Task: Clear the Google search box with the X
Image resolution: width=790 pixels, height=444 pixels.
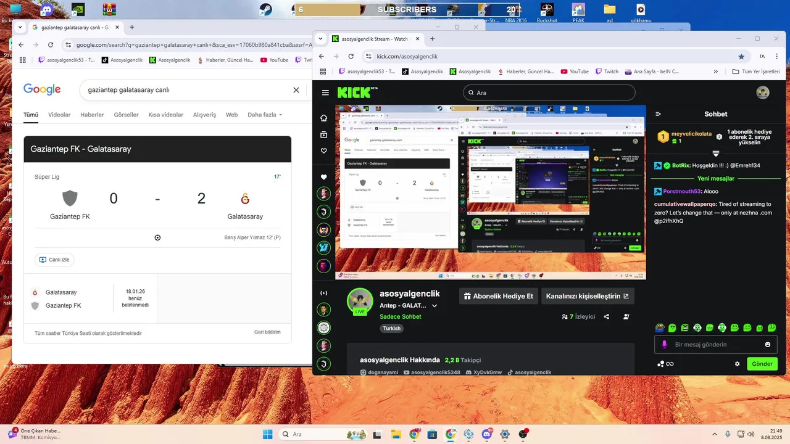Action: click(x=296, y=90)
